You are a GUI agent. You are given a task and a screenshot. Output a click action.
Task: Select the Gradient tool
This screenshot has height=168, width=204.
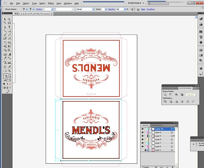(9, 54)
